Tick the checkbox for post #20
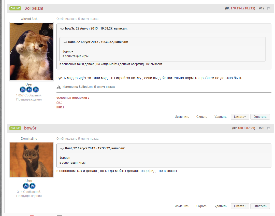The height and width of the screenshot is (216, 275). point(268,128)
